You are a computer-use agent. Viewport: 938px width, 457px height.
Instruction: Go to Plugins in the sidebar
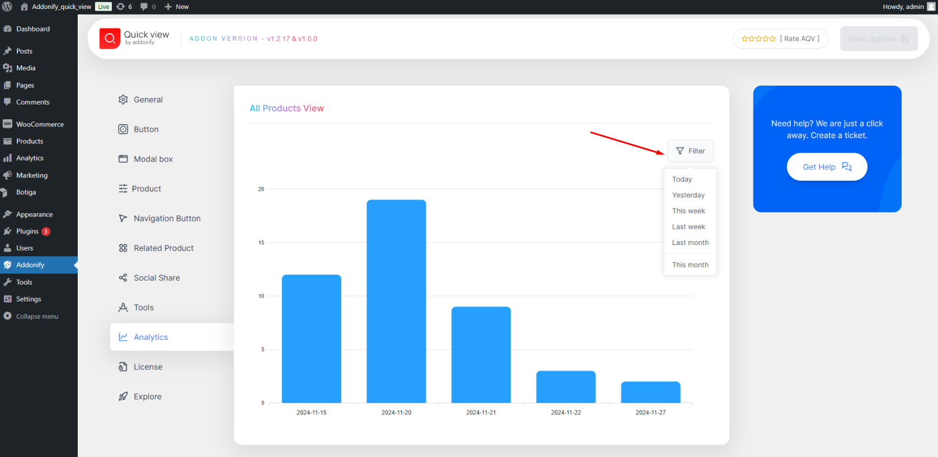tap(27, 231)
